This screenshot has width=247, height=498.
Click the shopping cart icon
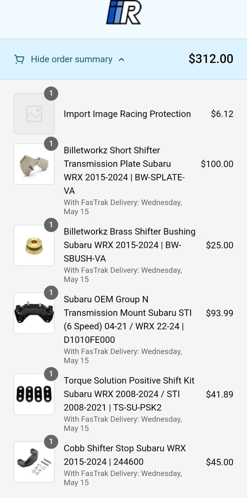pos(19,59)
